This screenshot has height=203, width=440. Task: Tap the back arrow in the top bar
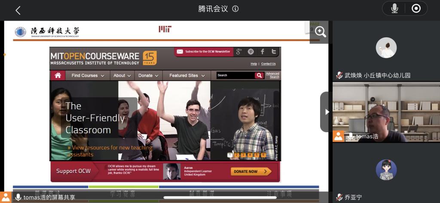[x=18, y=10]
